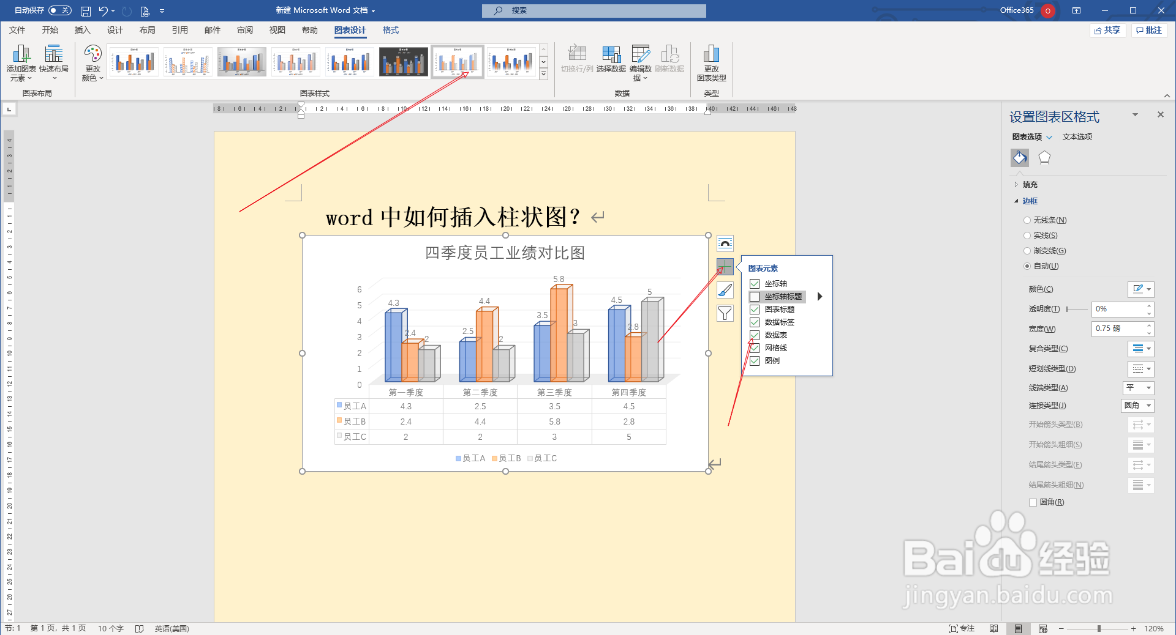Uncheck the 图例 checkbox
Viewport: 1176px width, 635px height.
pyautogui.click(x=753, y=360)
